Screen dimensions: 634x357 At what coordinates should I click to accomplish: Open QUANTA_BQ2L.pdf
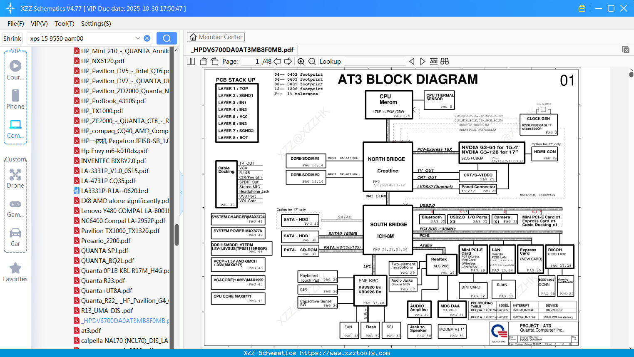tap(104, 260)
